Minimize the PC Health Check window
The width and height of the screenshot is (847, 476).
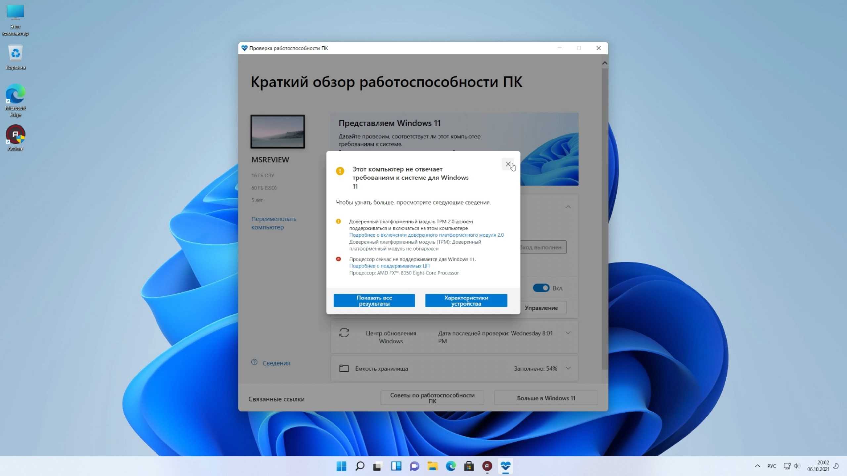[x=560, y=48]
